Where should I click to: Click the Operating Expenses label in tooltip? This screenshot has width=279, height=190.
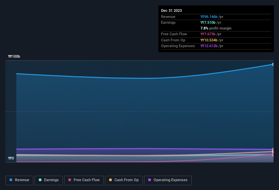[x=178, y=46]
